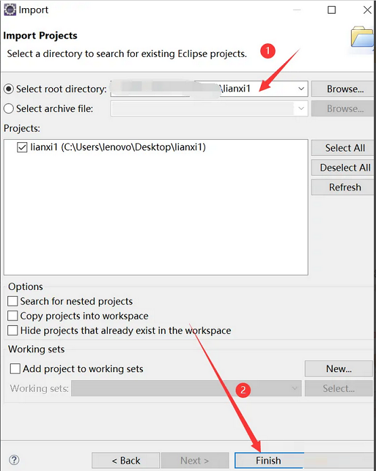
Task: Open the archive file dropdown
Action: 301,108
